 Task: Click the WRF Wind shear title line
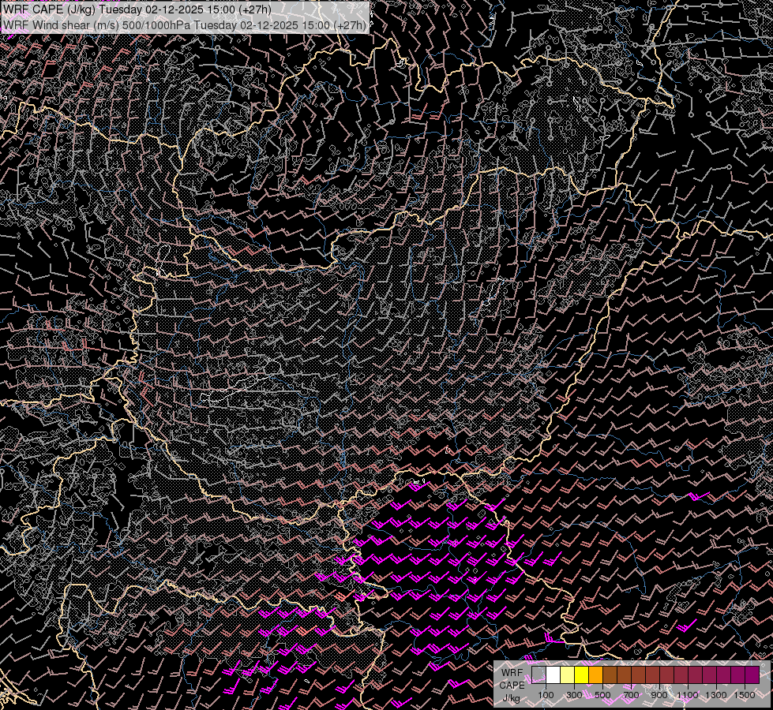click(185, 24)
